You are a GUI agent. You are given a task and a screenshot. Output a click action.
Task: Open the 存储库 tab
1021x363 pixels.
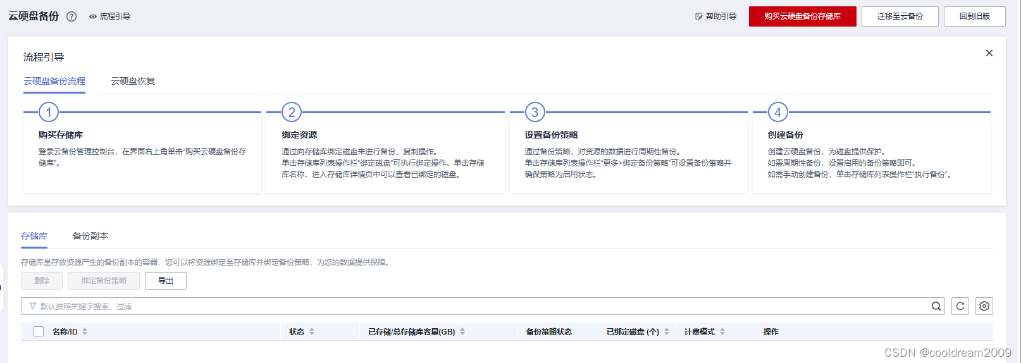pyautogui.click(x=34, y=236)
